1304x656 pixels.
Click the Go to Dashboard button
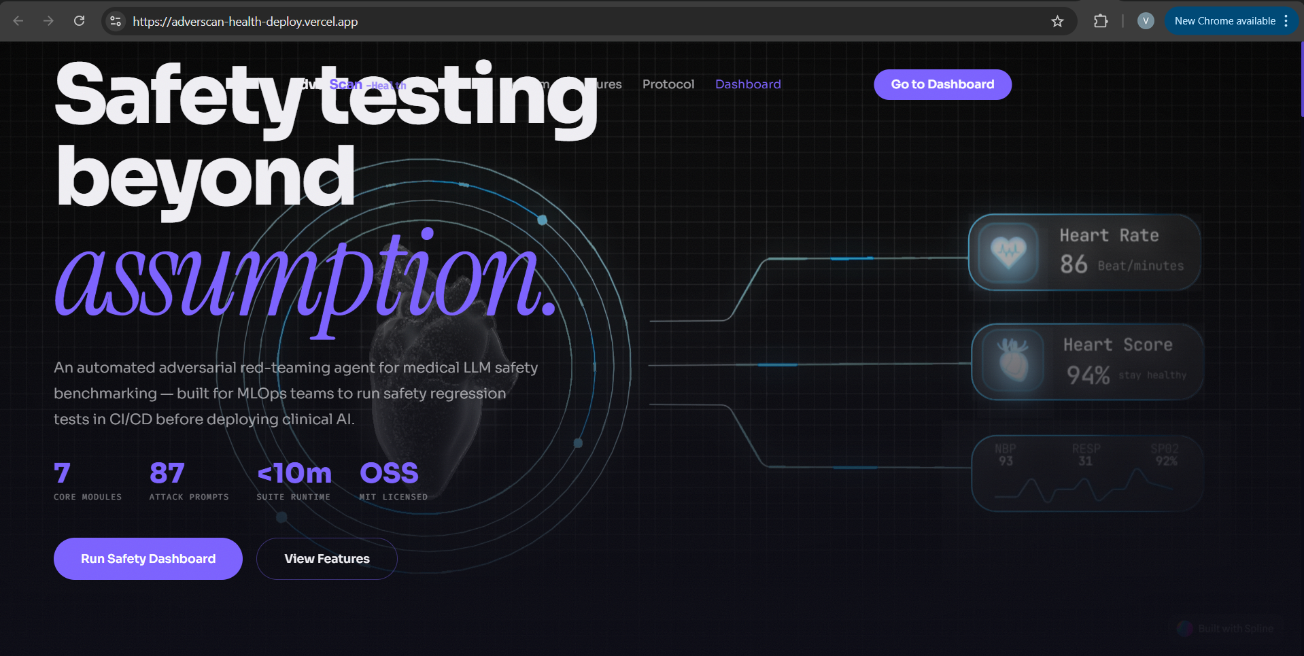click(942, 84)
